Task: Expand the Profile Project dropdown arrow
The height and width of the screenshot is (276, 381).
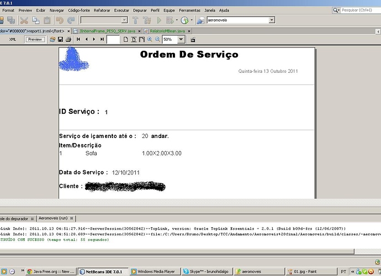Action: (192, 20)
